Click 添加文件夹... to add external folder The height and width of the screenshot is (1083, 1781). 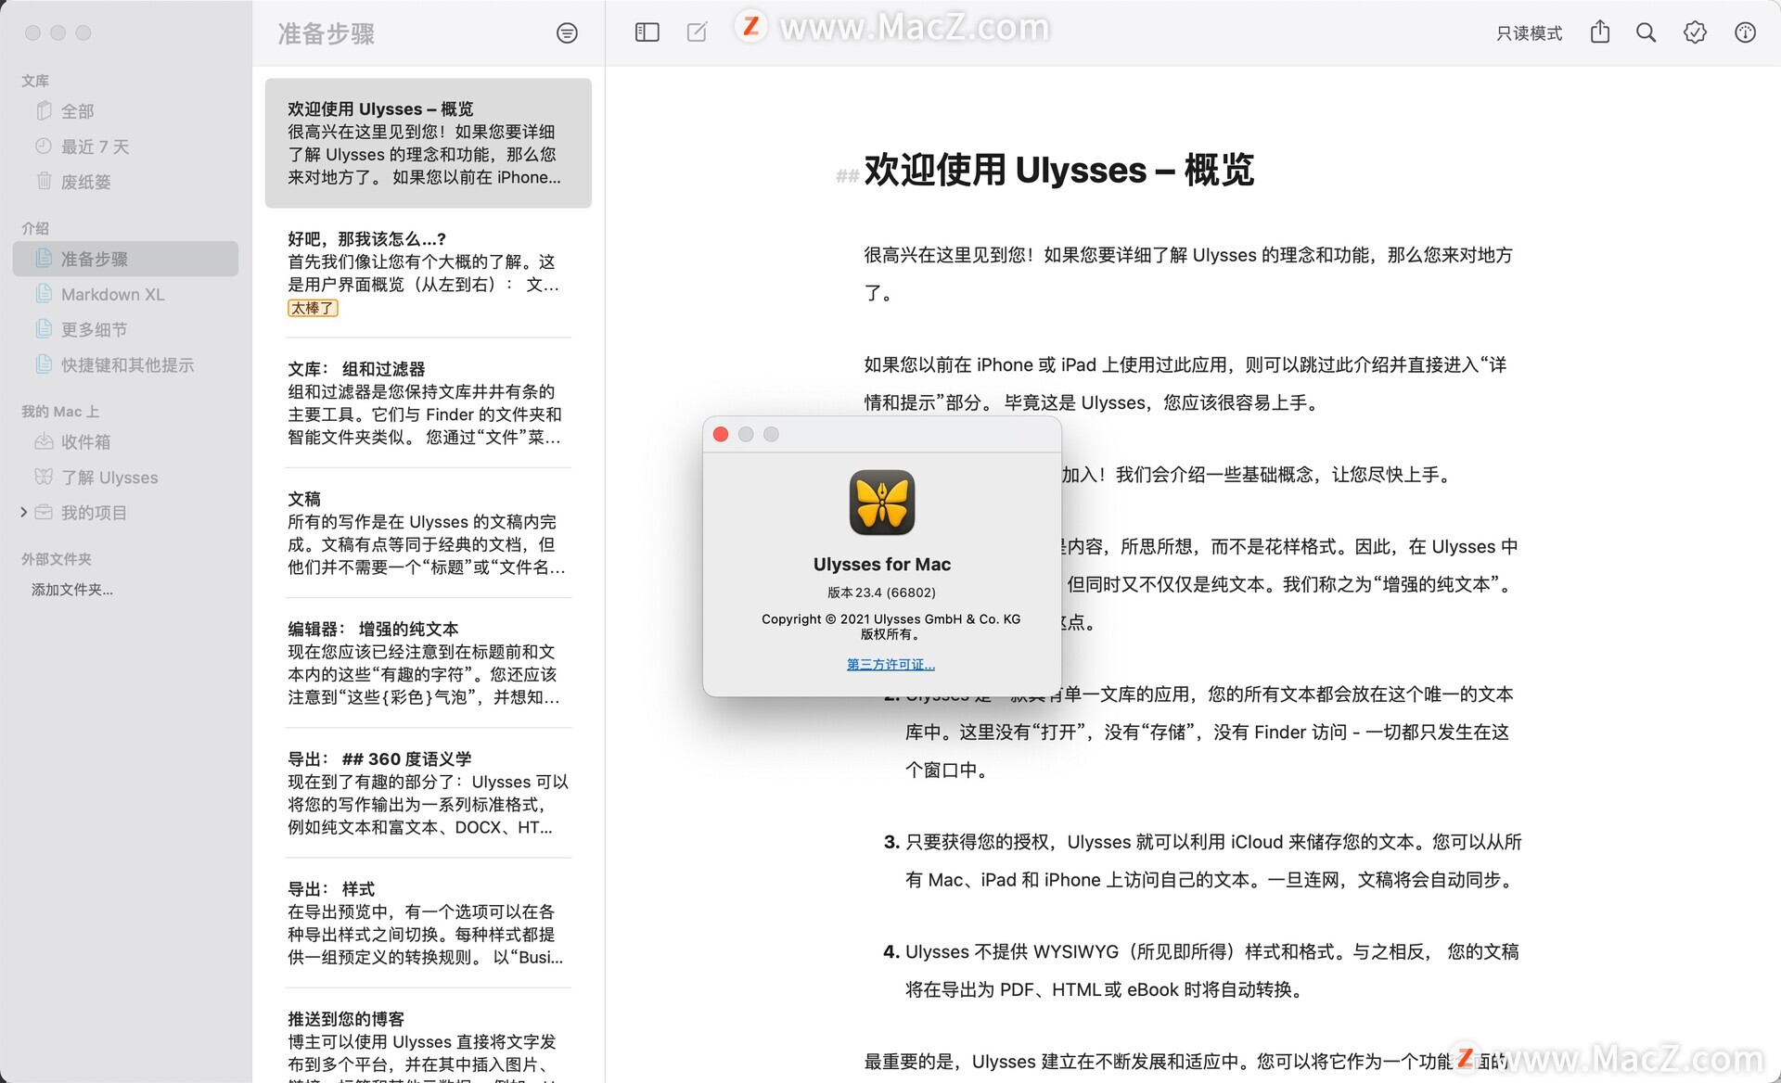coord(72,590)
